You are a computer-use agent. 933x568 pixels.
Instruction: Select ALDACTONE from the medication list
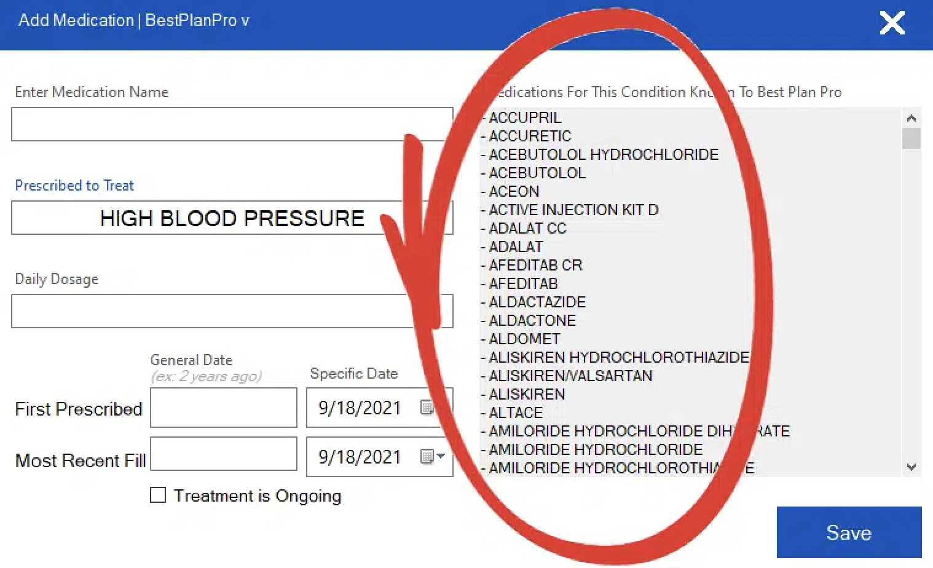pos(532,320)
